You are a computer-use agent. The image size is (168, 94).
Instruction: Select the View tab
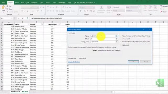[x=54, y=3]
